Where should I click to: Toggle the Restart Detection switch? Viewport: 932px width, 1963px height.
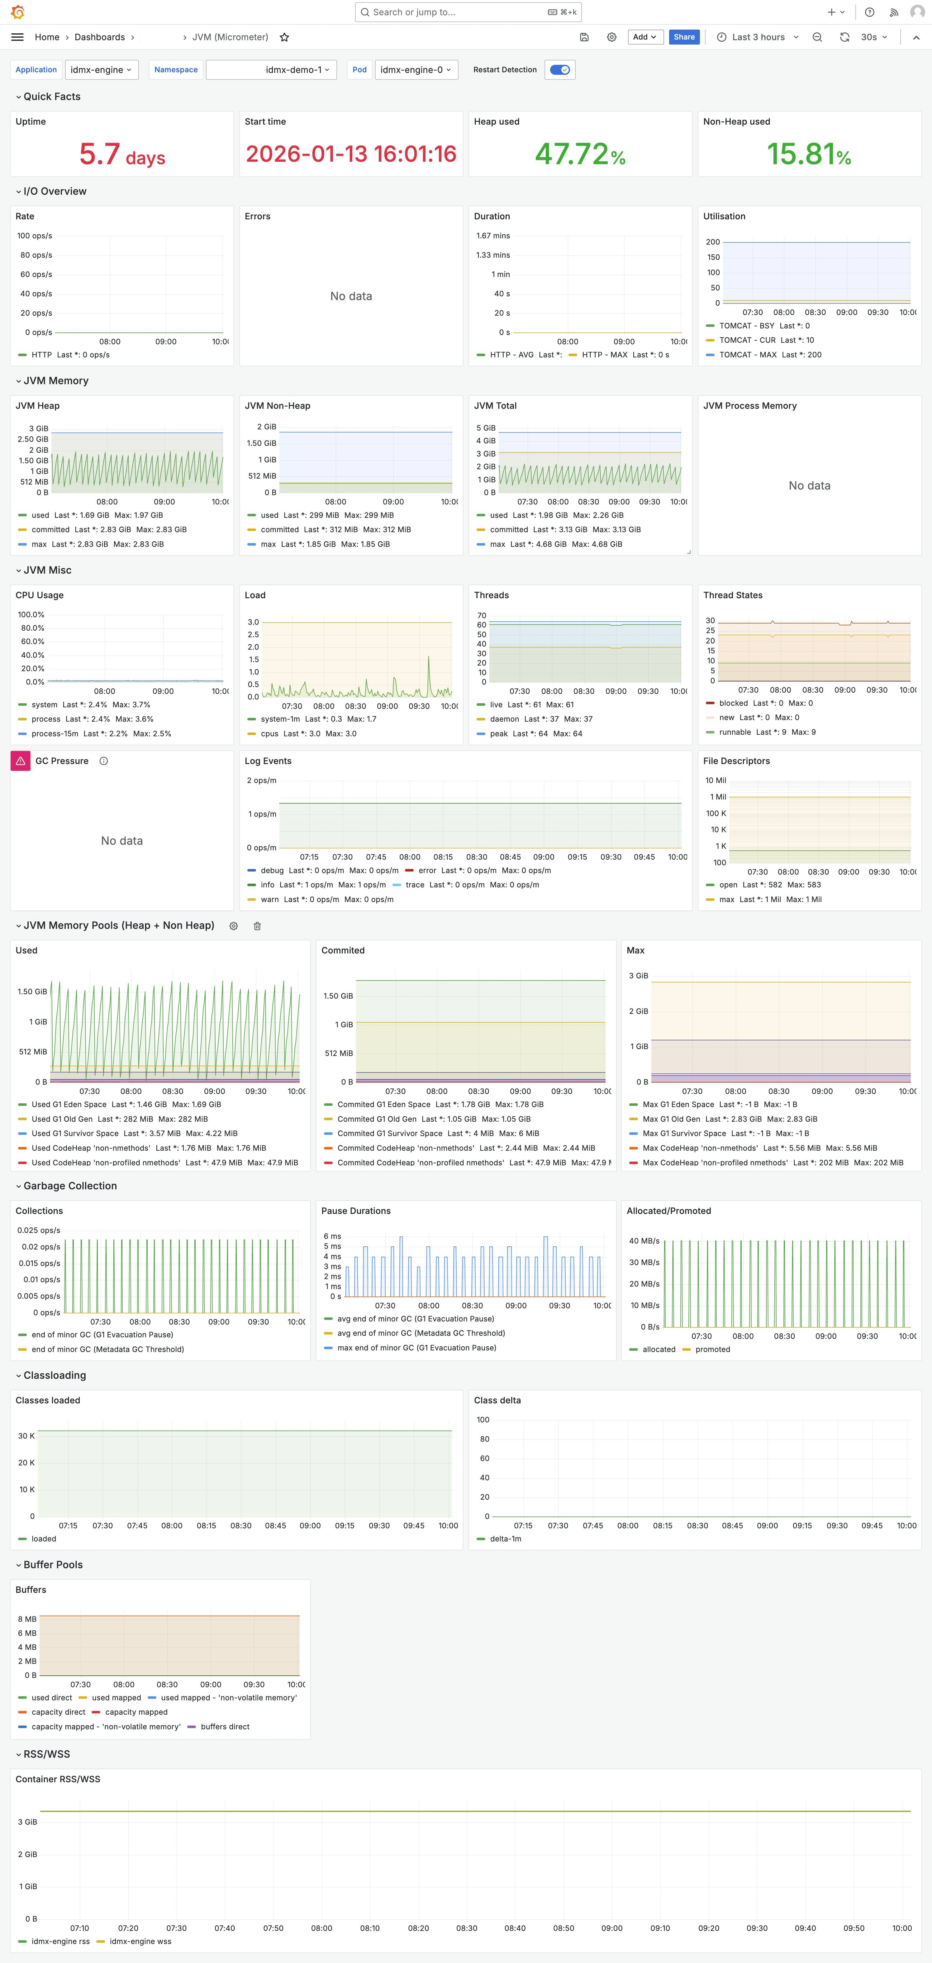click(x=560, y=69)
